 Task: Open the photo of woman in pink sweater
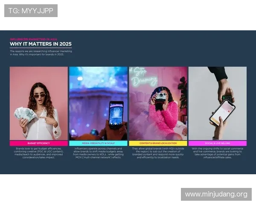tap(158, 103)
